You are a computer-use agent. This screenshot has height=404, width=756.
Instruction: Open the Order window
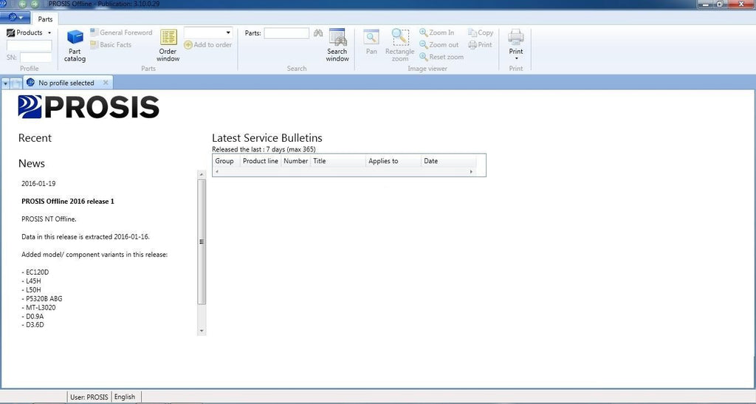coord(168,44)
